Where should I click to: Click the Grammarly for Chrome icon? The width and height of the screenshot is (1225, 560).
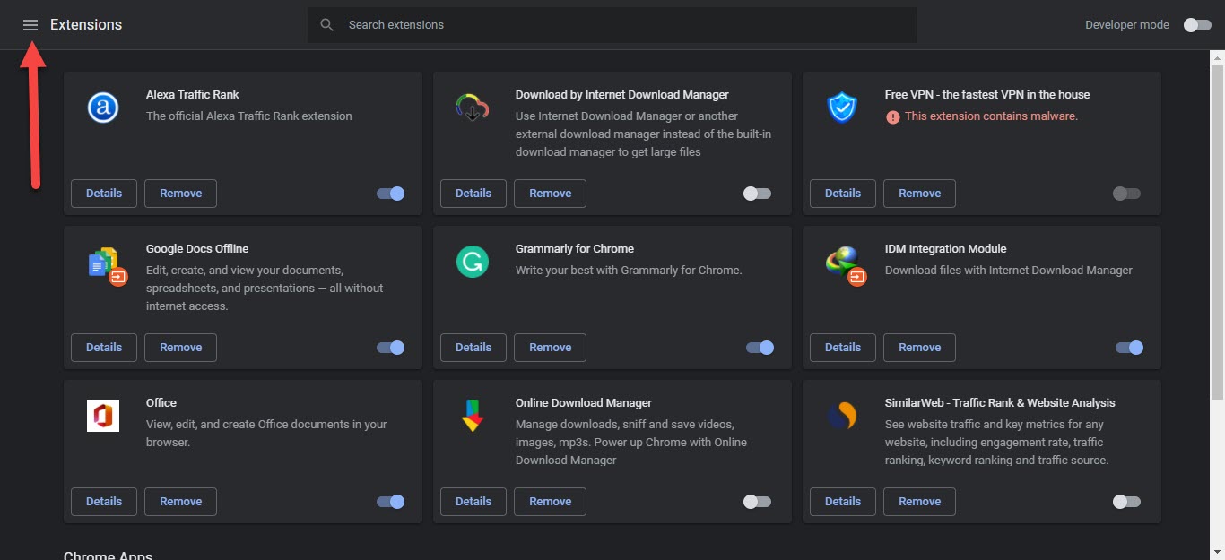click(472, 263)
